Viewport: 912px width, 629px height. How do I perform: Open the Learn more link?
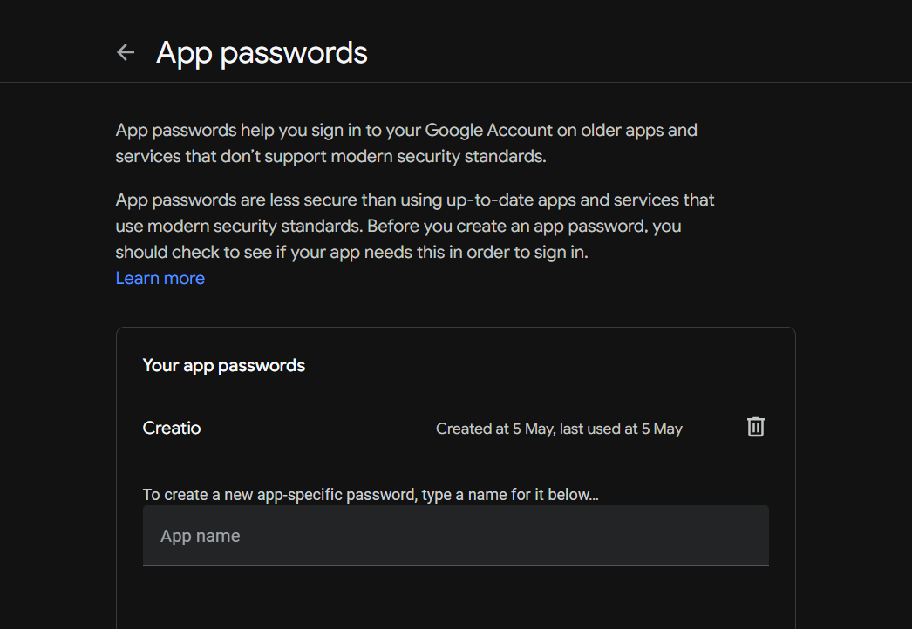pyautogui.click(x=160, y=279)
